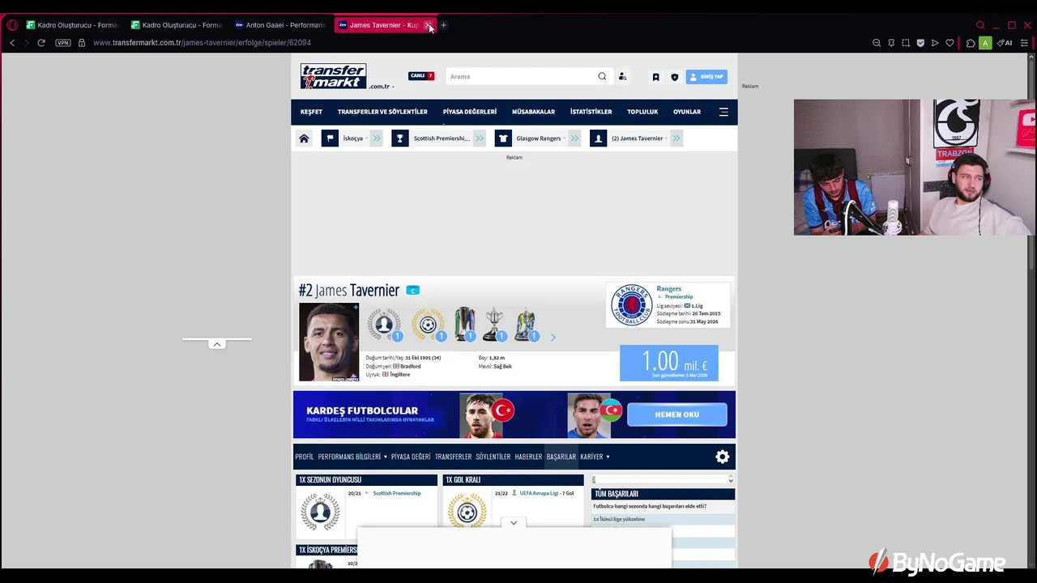Expand the KARİYER dropdown tab
The height and width of the screenshot is (583, 1037).
(595, 457)
